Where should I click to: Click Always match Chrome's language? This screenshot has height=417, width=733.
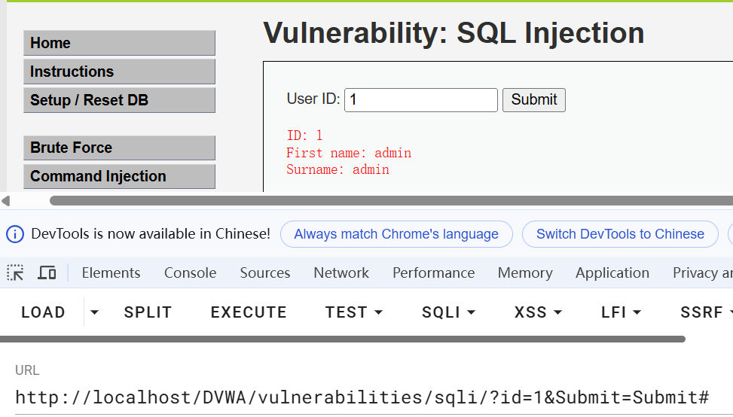coord(396,234)
